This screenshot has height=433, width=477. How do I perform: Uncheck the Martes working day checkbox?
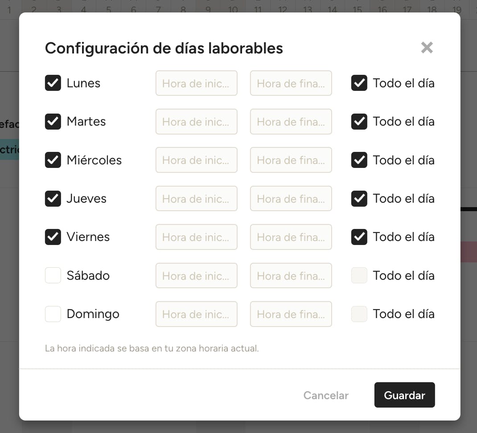coord(53,121)
